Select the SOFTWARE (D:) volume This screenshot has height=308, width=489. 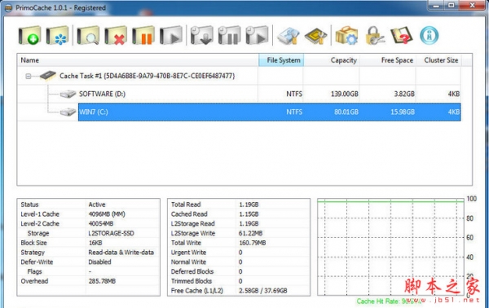pyautogui.click(x=102, y=94)
